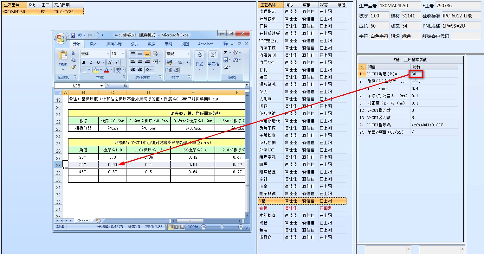Undo the last action in Excel

tap(80, 35)
